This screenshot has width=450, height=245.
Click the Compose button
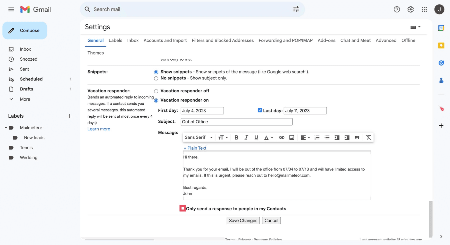point(25,30)
